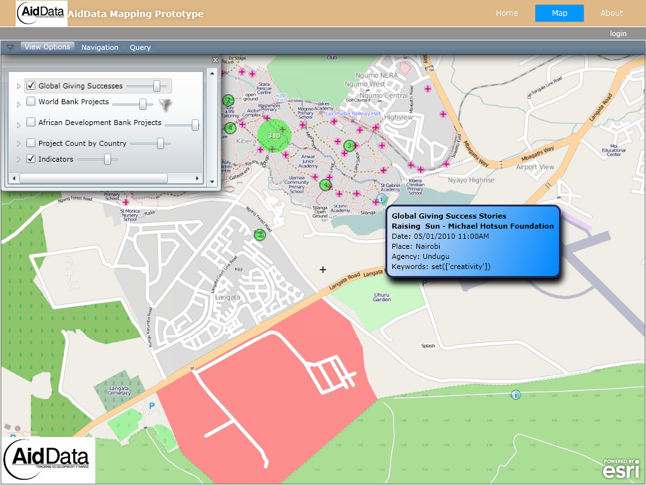Click the green 3 cluster near Laini Saba
The height and width of the screenshot is (485, 646).
coord(349,145)
